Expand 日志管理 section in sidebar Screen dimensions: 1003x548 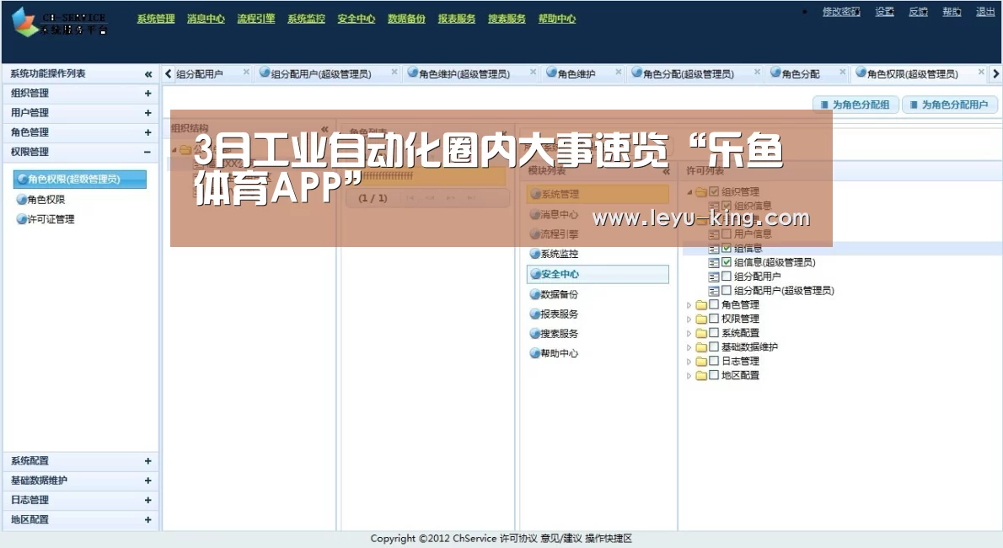point(147,500)
